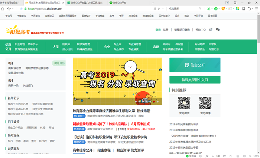This screenshot has height=158, width=260.
Task: Open the 高考2019 yellow banner image
Action: tap(117, 81)
